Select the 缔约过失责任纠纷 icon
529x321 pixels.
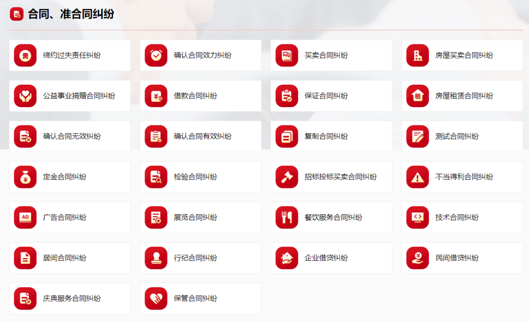[x=25, y=55]
